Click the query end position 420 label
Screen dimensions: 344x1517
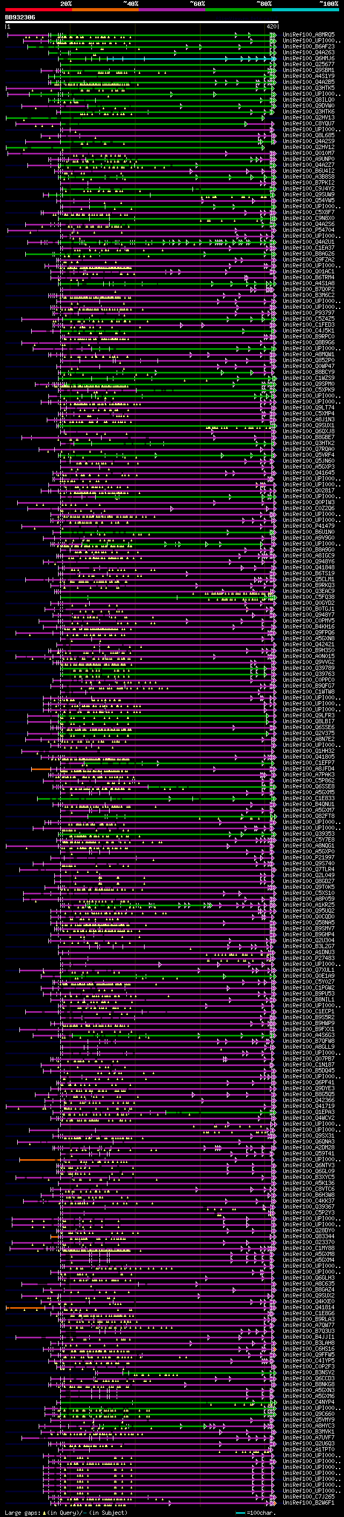pos(271,26)
